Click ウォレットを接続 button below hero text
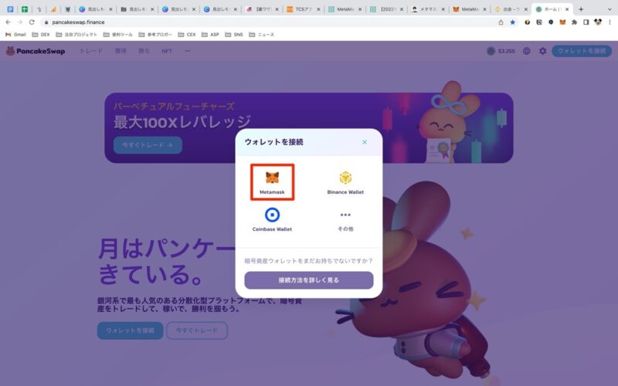Viewport: 618px width, 386px height. (130, 330)
